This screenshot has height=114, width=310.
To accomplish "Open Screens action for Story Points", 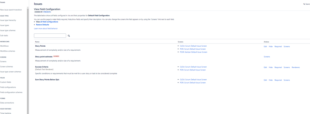I will 287,46.
